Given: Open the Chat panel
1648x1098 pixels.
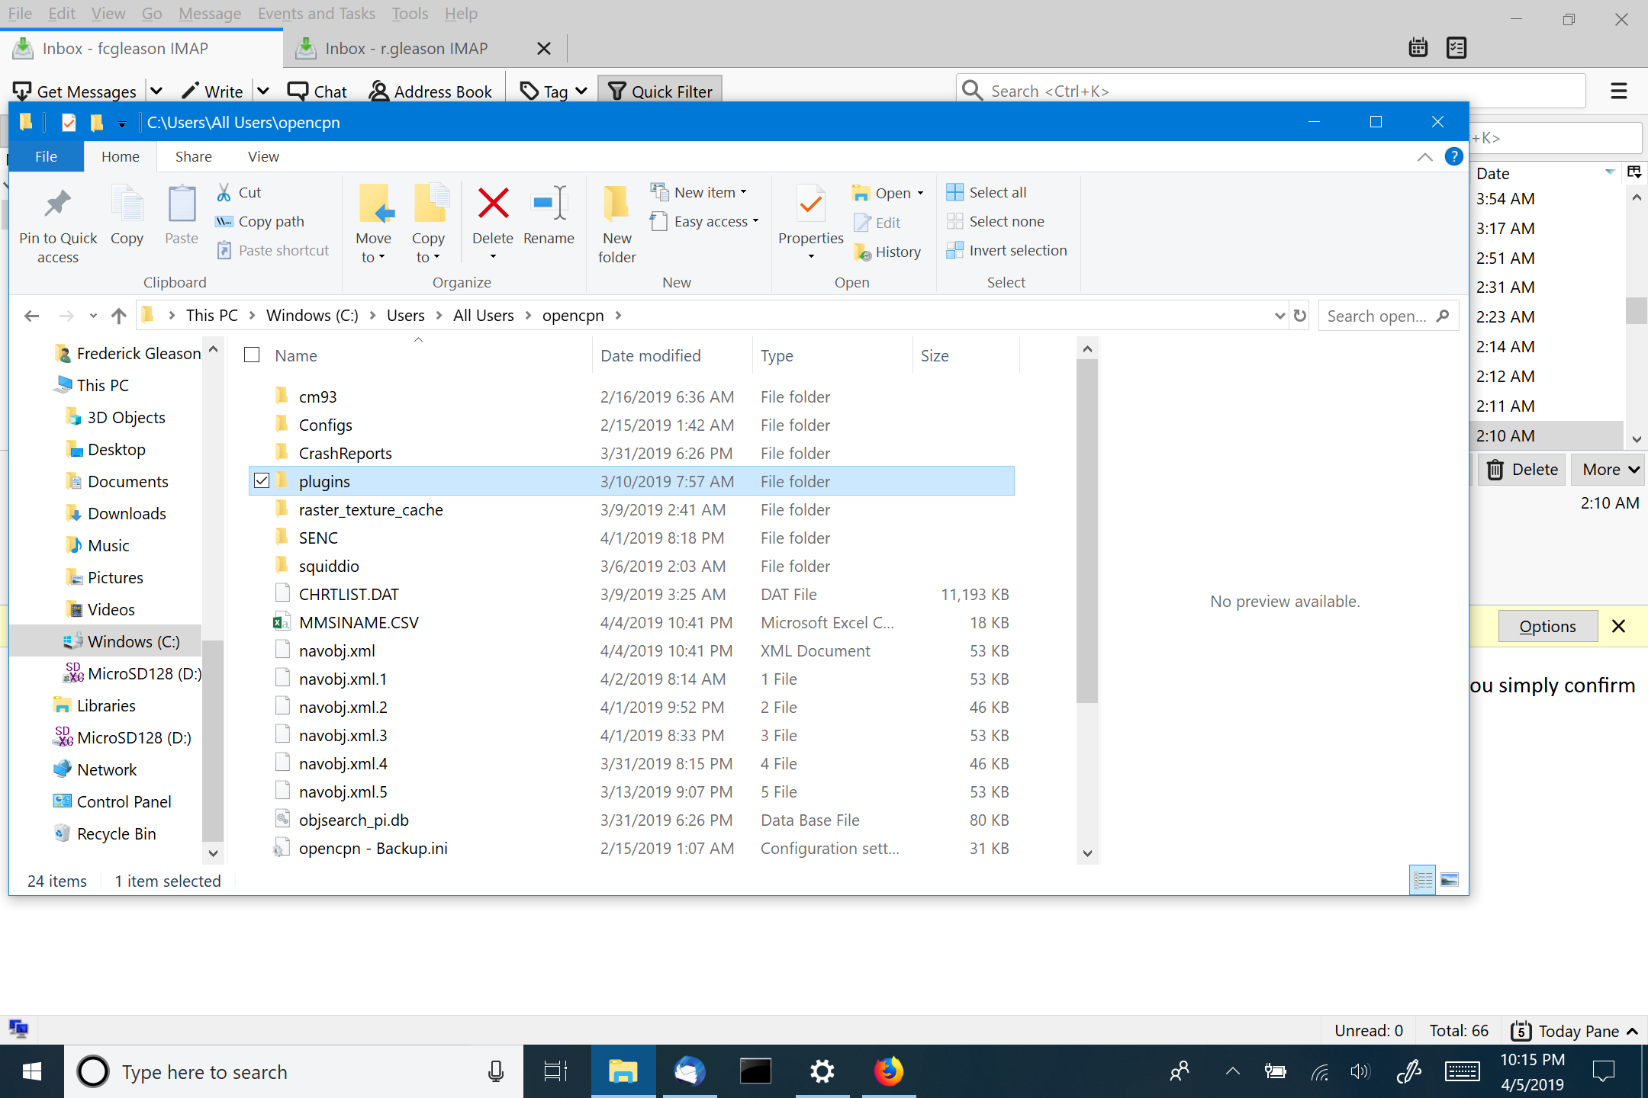Looking at the screenshot, I should [x=317, y=91].
